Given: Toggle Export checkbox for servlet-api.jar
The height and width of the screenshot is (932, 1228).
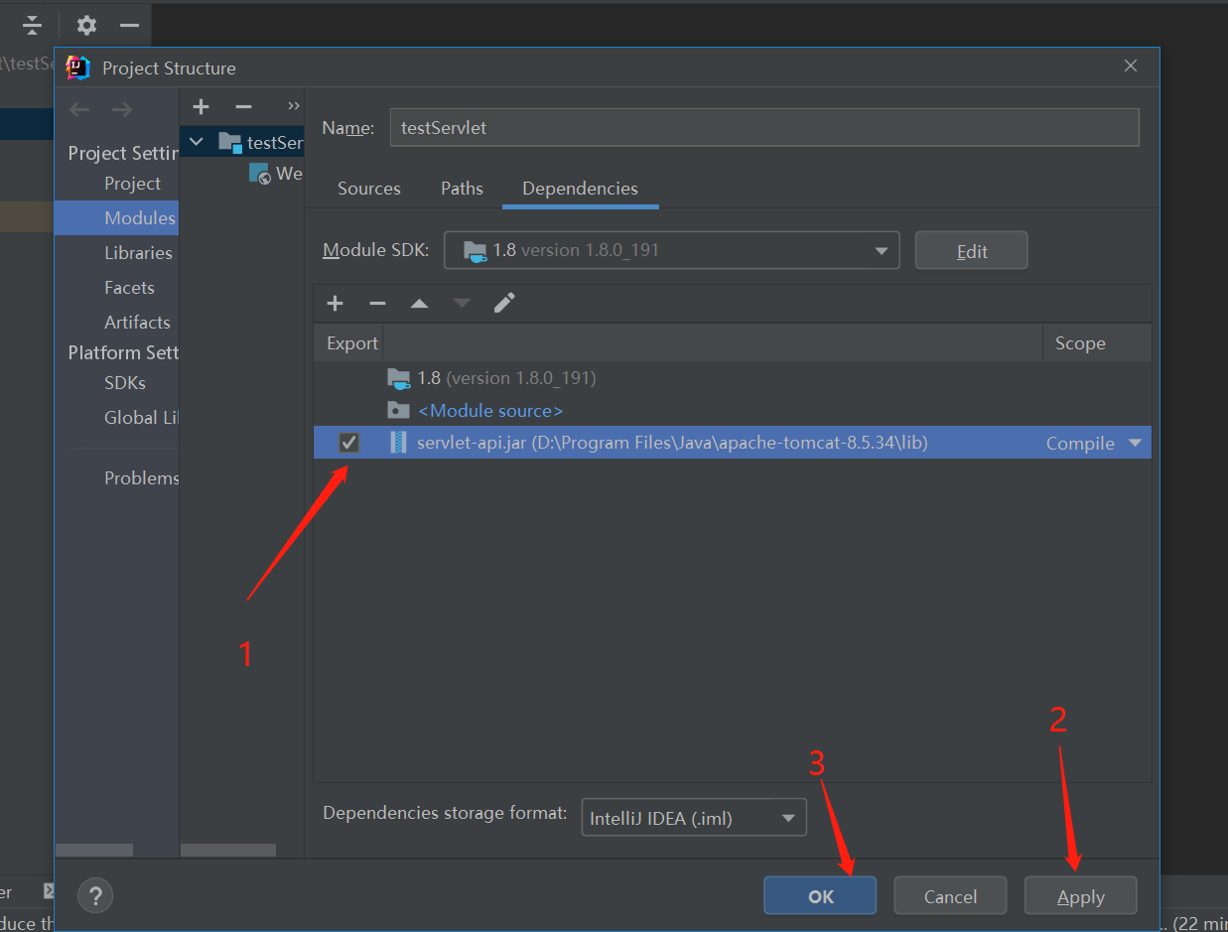Looking at the screenshot, I should 348,443.
